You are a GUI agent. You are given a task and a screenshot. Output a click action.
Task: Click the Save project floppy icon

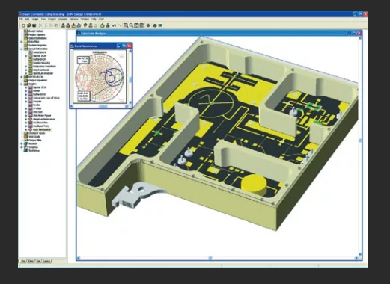(x=34, y=25)
